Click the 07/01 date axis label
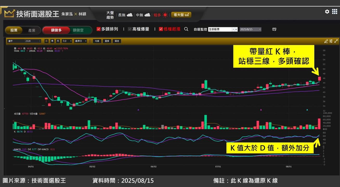 [x=218, y=167]
